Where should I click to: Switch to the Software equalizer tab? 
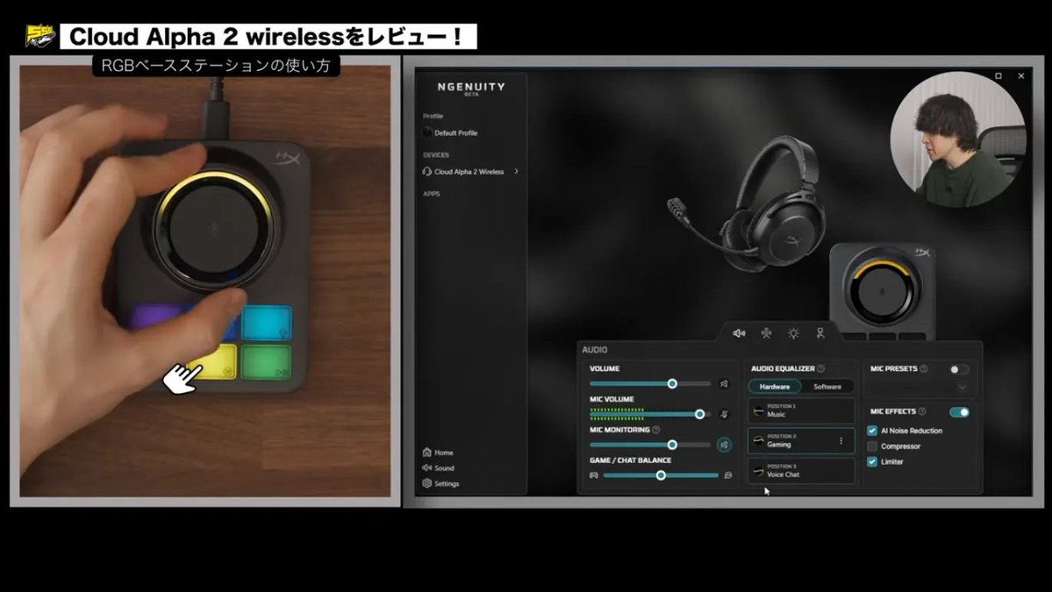pos(827,387)
